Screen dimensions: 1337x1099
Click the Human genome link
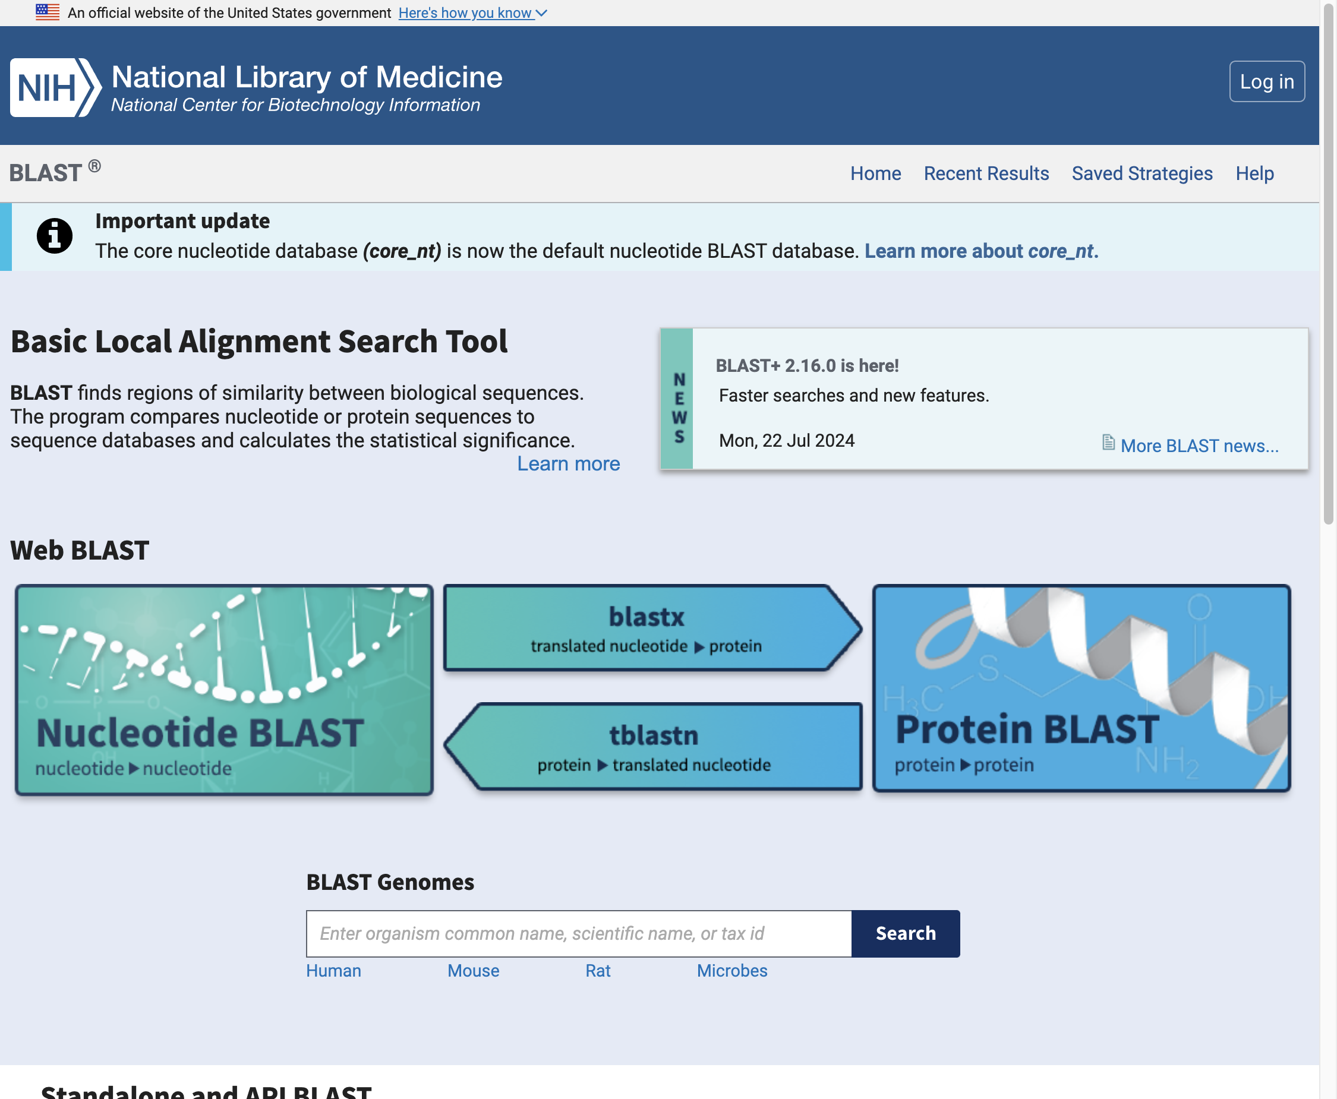(x=333, y=971)
